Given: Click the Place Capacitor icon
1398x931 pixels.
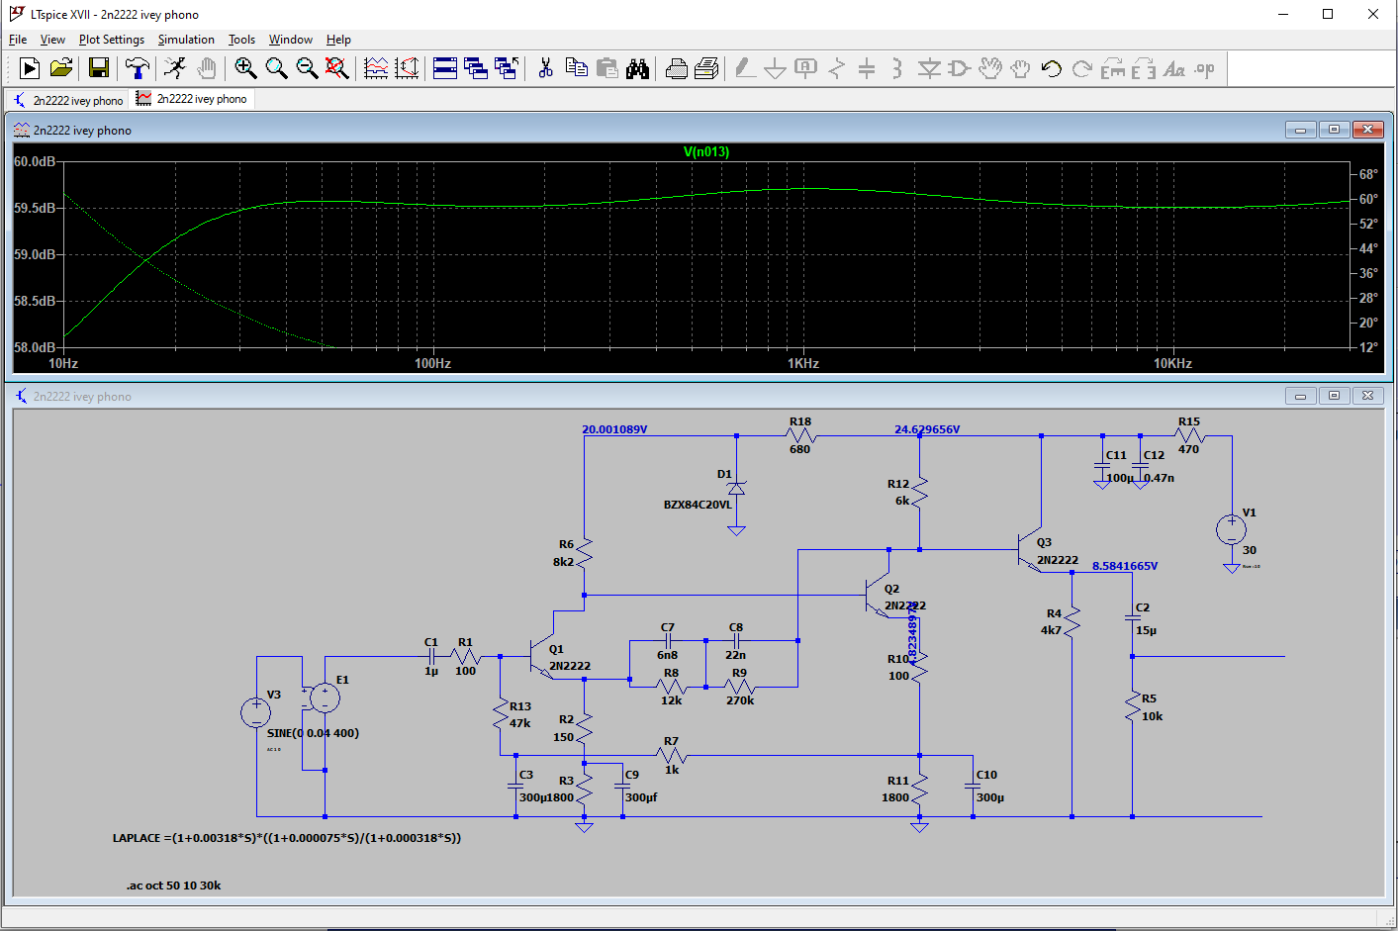Looking at the screenshot, I should click(867, 68).
